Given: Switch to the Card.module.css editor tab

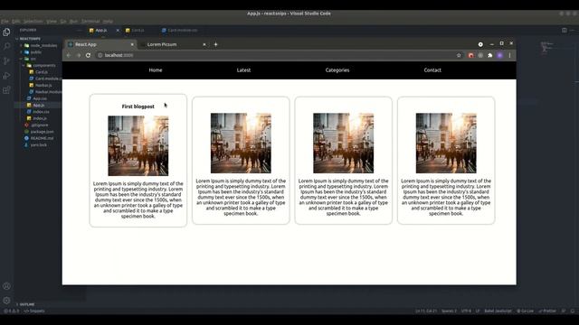Looking at the screenshot, I should (x=180, y=30).
